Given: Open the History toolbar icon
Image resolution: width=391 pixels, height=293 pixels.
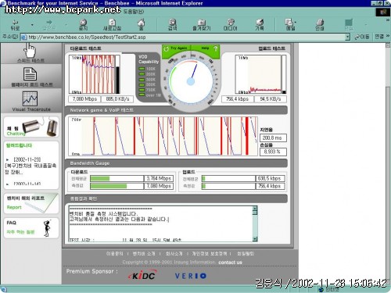Looking at the screenshot, I should [x=260, y=23].
